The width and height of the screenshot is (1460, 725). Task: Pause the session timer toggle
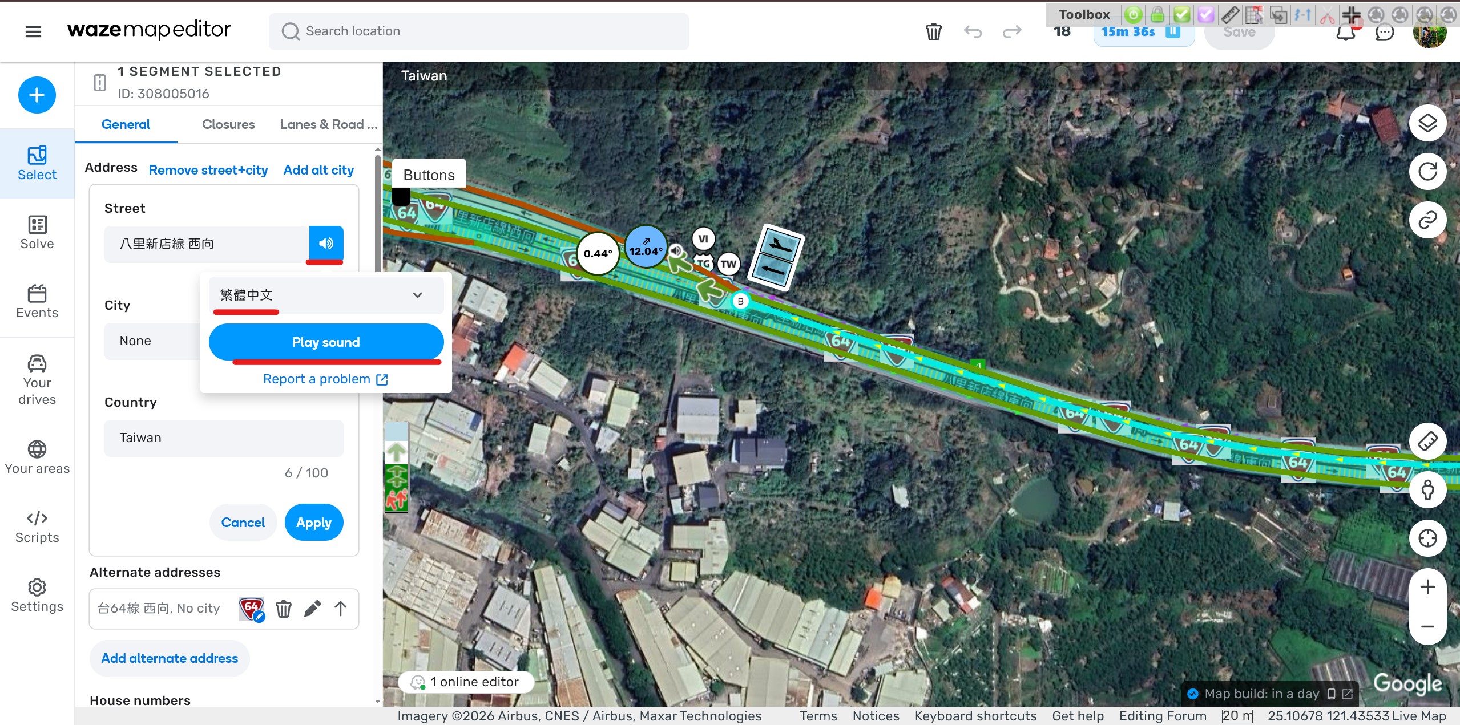(x=1172, y=31)
